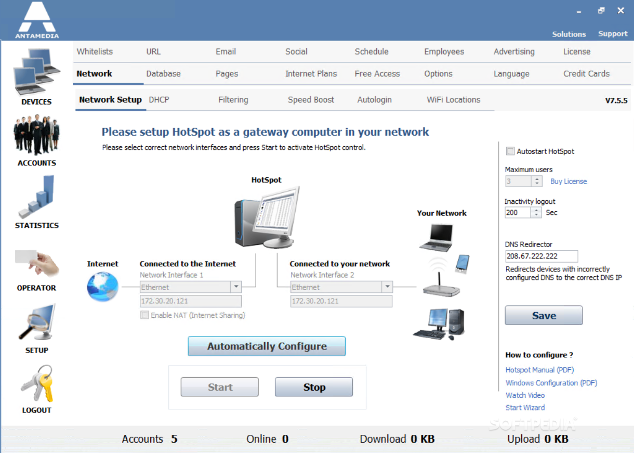This screenshot has height=453, width=634.
Task: Click the Logout keys icon
Action: [37, 383]
